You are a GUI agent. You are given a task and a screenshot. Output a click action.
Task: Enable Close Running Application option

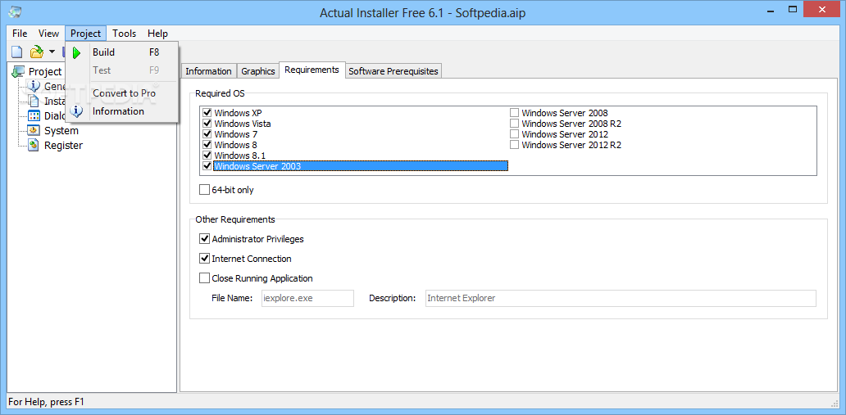point(204,278)
